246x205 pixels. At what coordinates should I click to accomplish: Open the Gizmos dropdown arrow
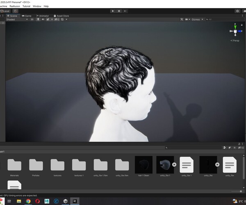click(x=203, y=19)
